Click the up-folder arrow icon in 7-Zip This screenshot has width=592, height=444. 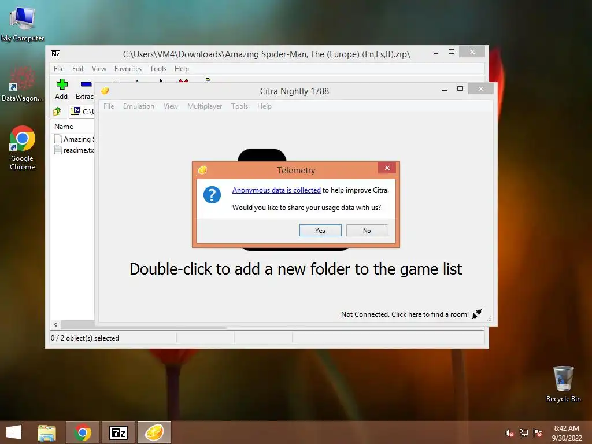tap(57, 112)
